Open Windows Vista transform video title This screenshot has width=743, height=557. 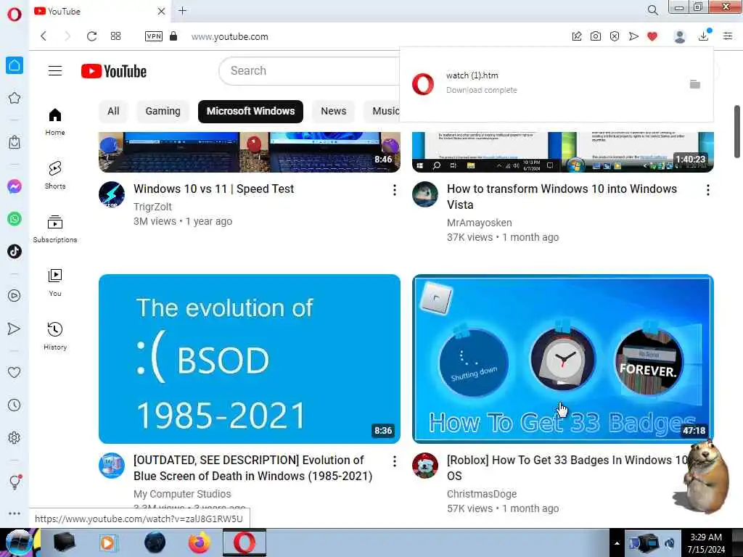[x=562, y=197]
